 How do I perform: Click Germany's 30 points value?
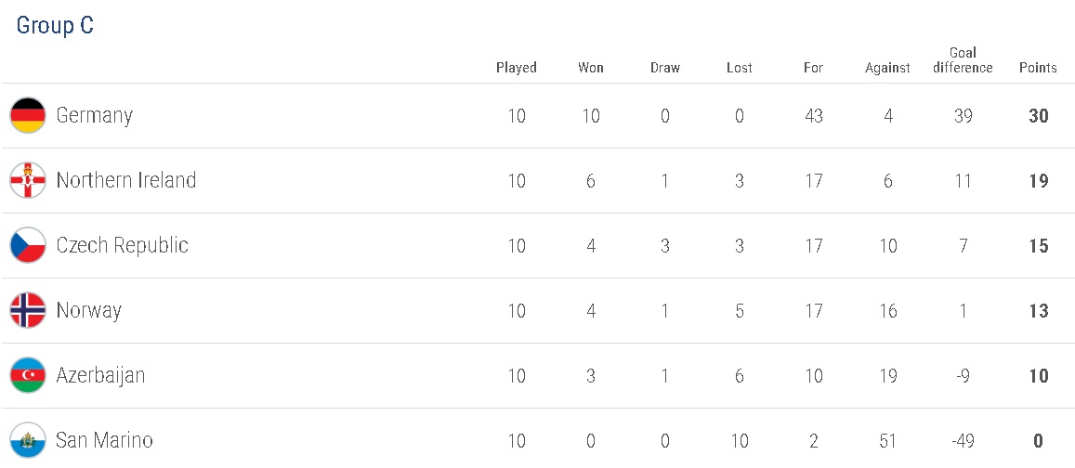tap(1038, 116)
